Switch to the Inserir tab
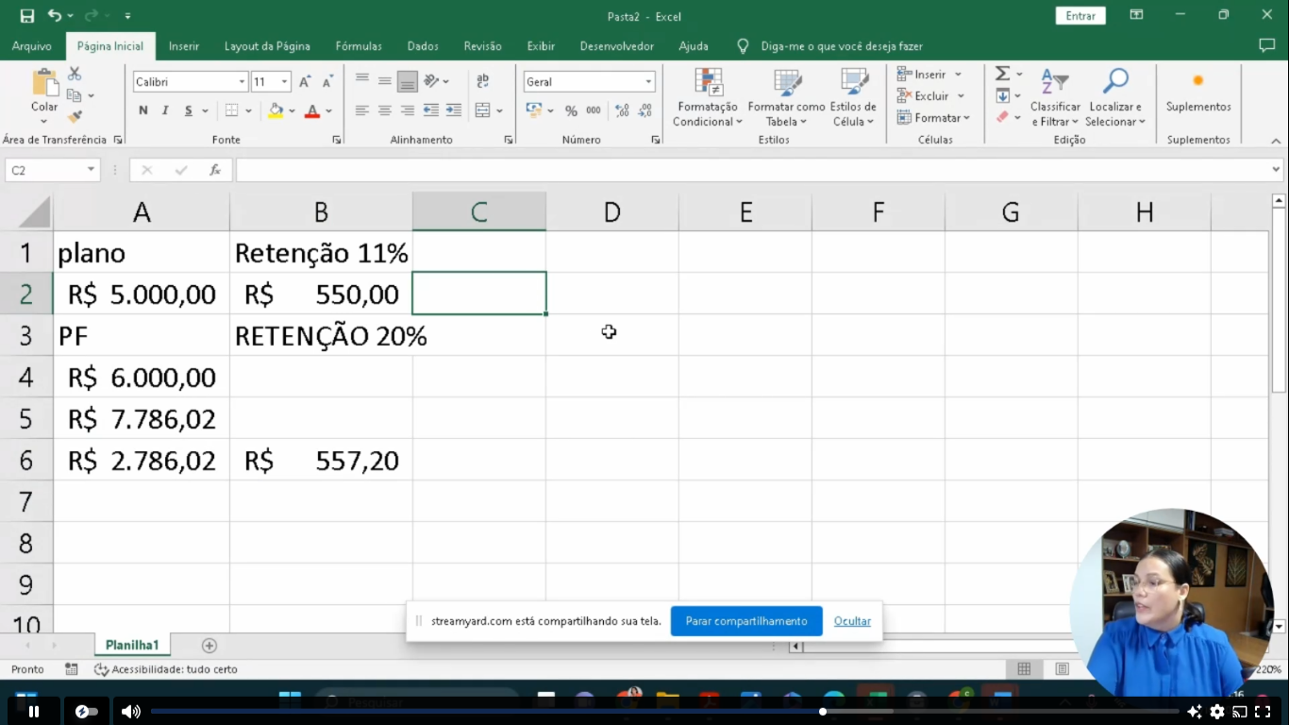The width and height of the screenshot is (1289, 725). click(184, 46)
